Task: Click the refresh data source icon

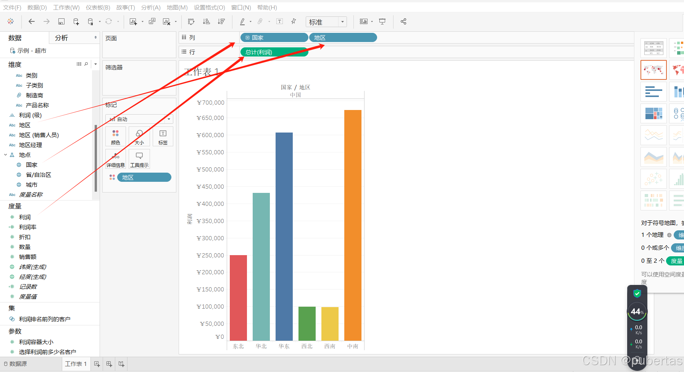Action: (109, 21)
